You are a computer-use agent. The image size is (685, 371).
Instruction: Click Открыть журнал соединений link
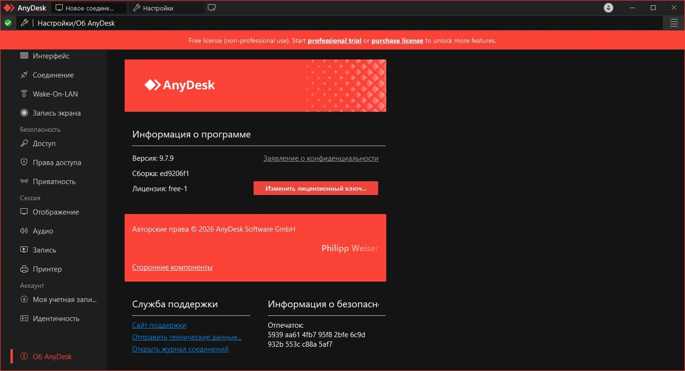pyautogui.click(x=180, y=349)
